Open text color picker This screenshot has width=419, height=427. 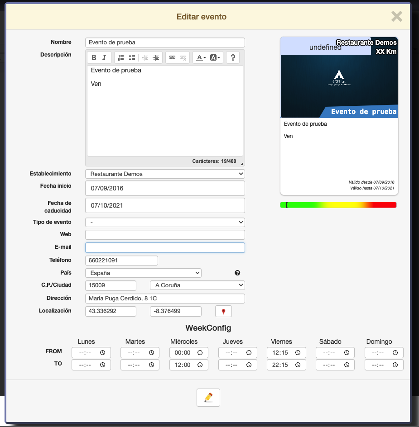point(201,57)
